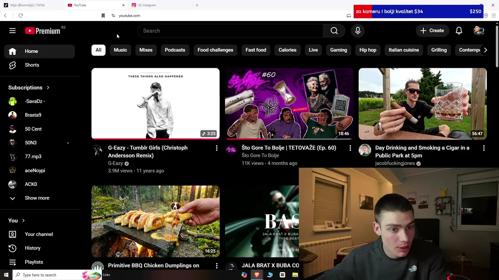Image resolution: width=499 pixels, height=280 pixels.
Task: Select the Calories chip
Action: click(x=287, y=50)
